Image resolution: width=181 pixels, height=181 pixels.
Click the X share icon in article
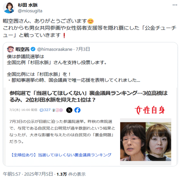pyautogui.click(x=69, y=110)
